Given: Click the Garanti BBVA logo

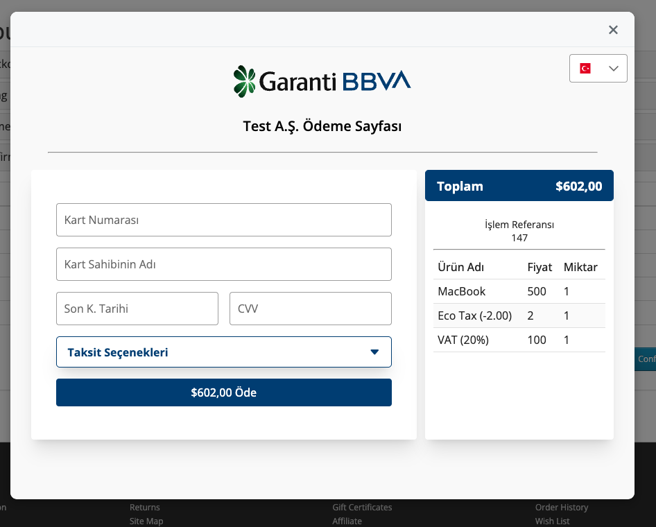Looking at the screenshot, I should (322, 81).
